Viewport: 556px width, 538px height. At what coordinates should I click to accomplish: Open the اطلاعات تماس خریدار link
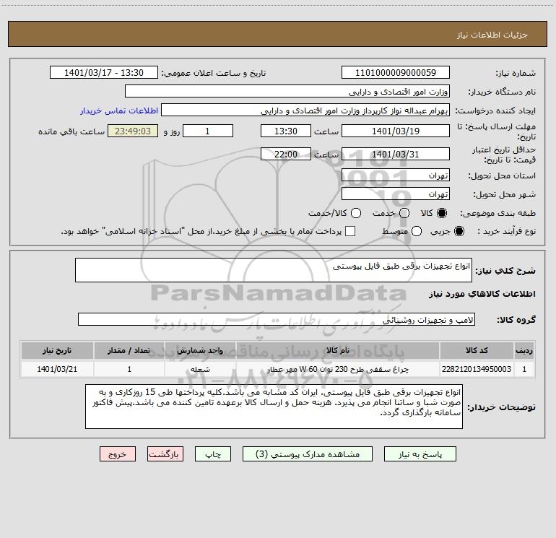pos(119,110)
